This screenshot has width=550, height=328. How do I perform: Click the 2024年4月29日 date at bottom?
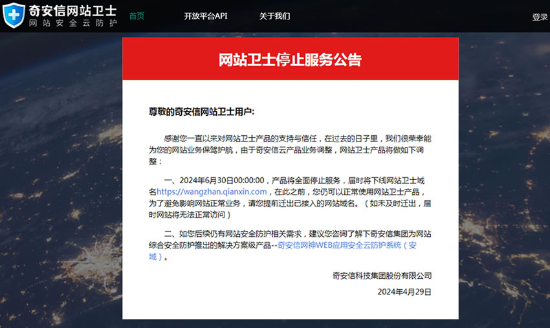pos(404,292)
